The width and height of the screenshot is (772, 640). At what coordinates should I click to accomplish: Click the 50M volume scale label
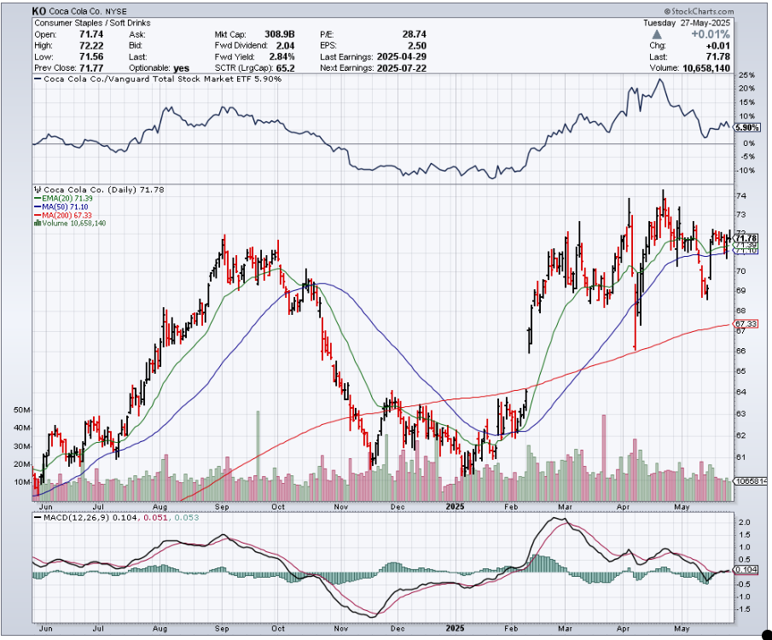pos(22,410)
